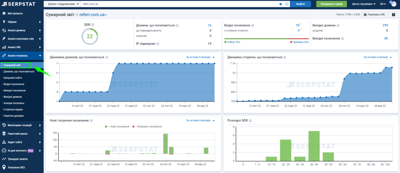This screenshot has width=400, height=173.
Task: Click the help question mark button
Action: pyautogui.click(x=394, y=14)
